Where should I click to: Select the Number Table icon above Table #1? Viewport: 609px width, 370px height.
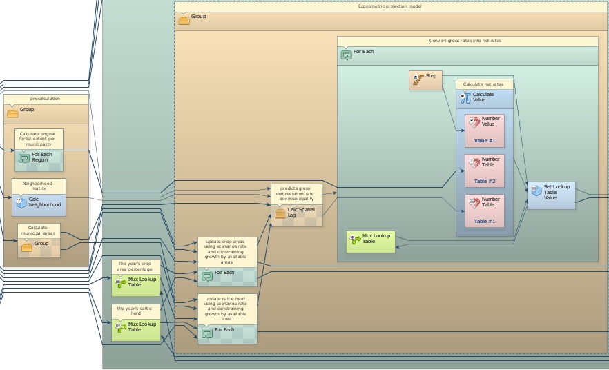coord(474,203)
